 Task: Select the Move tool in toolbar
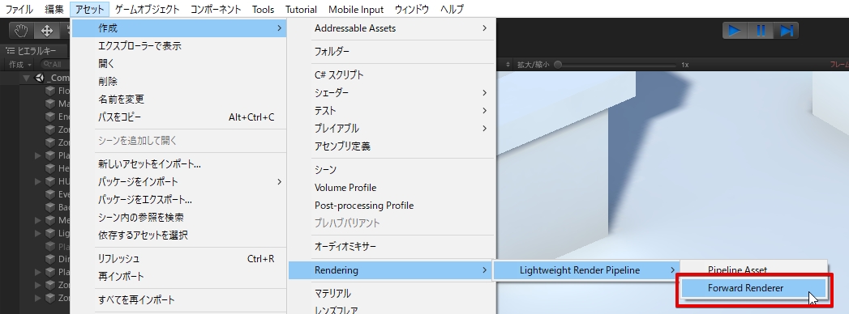47,31
